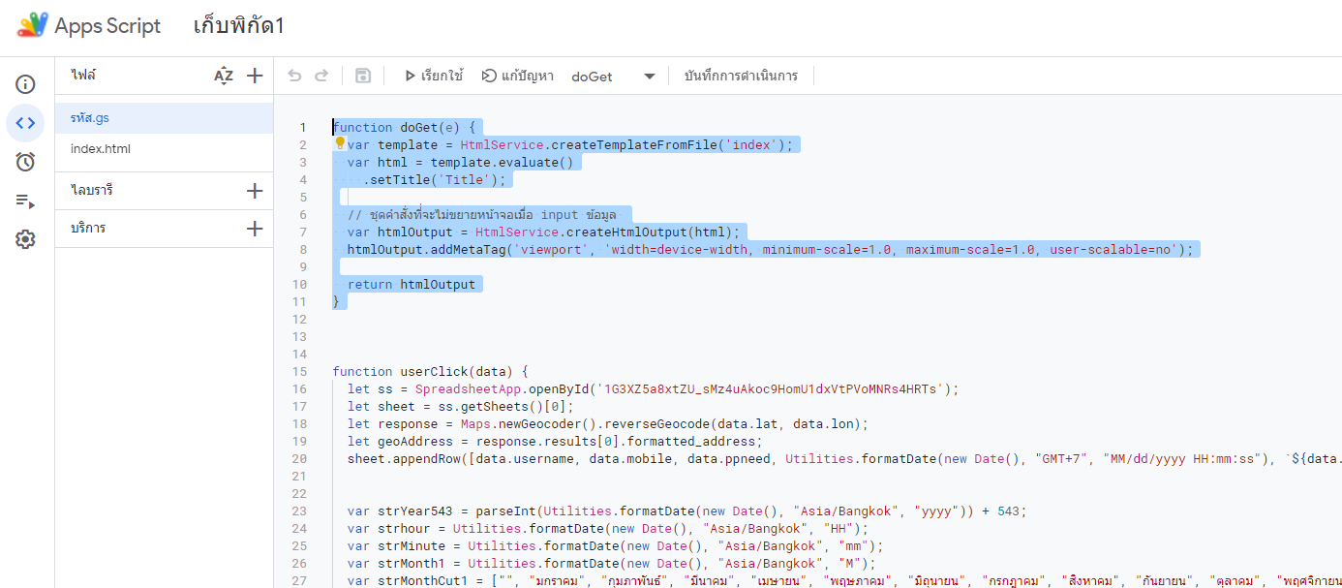Click the บริการ section header
1342x588 pixels.
tap(88, 229)
